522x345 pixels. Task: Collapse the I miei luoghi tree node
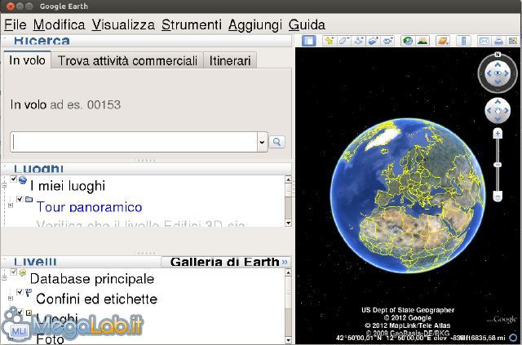[4, 185]
